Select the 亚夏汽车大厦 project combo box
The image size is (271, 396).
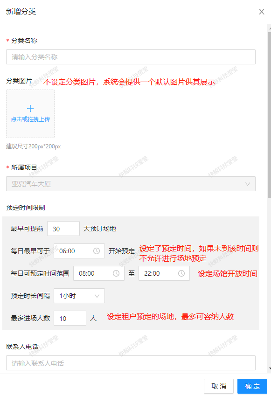click(x=131, y=184)
